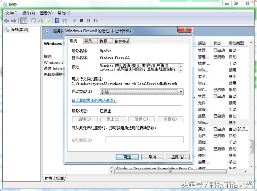Image resolution: width=257 pixels, height=191 pixels.
Task: Click the Back arrow toolbar icon
Action: tap(7, 21)
